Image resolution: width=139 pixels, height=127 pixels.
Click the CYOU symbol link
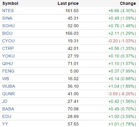[8, 41]
